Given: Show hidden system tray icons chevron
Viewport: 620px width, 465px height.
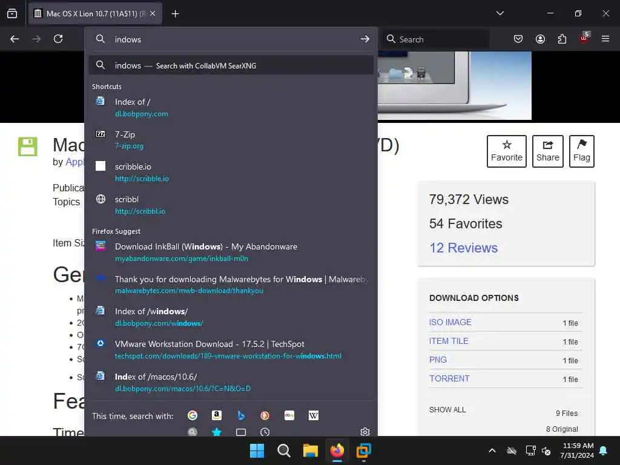Looking at the screenshot, I should 492,450.
